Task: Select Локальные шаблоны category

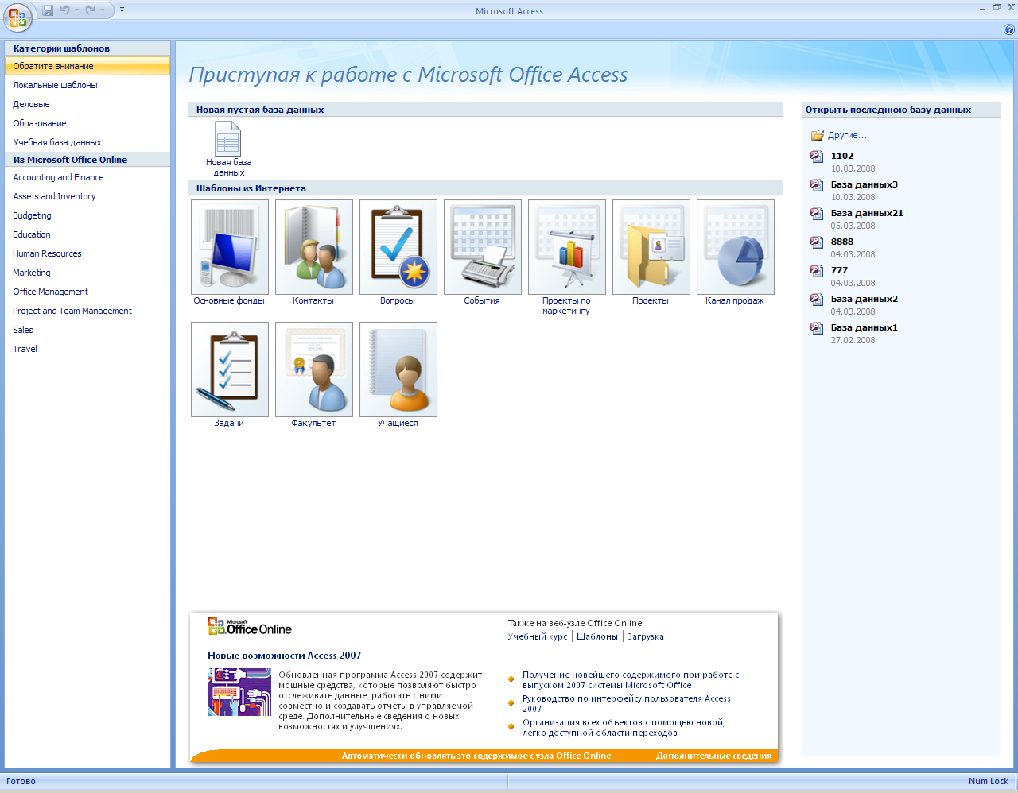Action: click(x=87, y=85)
